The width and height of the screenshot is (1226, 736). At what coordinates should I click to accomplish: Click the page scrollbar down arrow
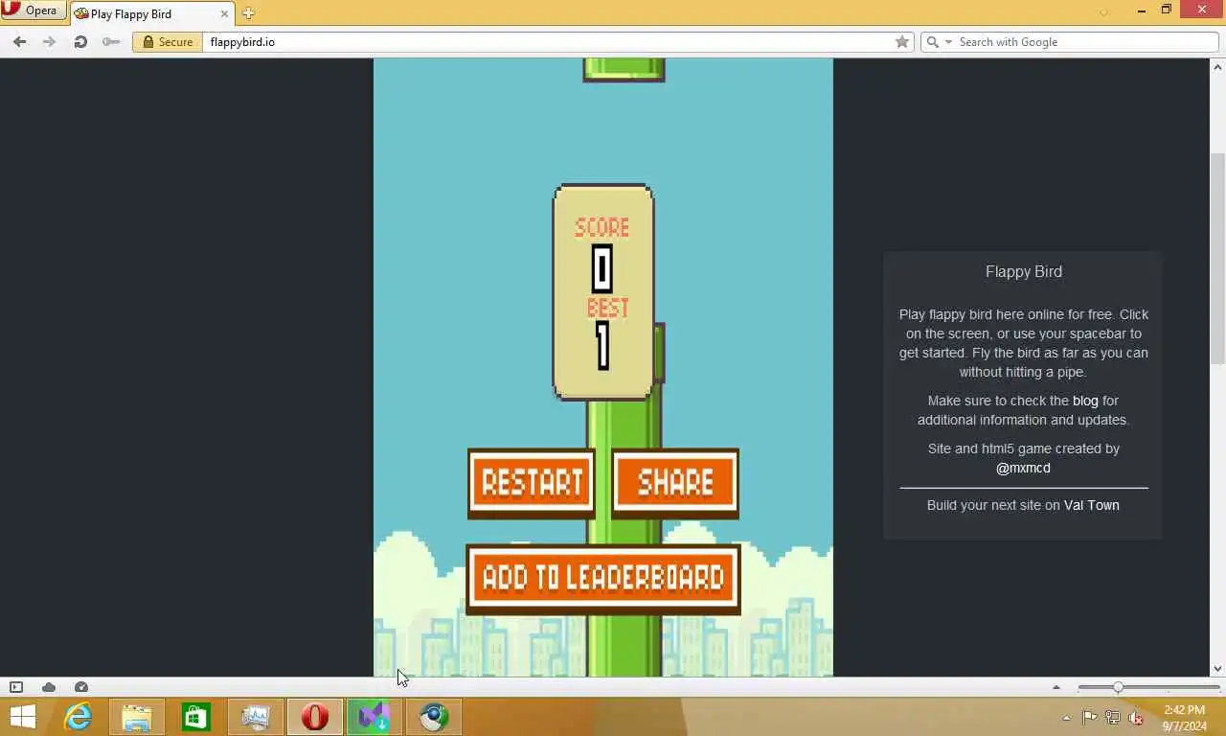[x=1218, y=669]
